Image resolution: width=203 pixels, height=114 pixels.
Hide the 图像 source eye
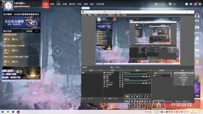(120, 77)
